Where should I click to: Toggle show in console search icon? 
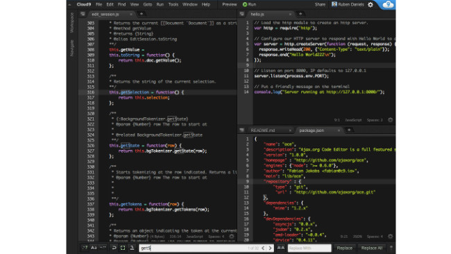(x=132, y=248)
